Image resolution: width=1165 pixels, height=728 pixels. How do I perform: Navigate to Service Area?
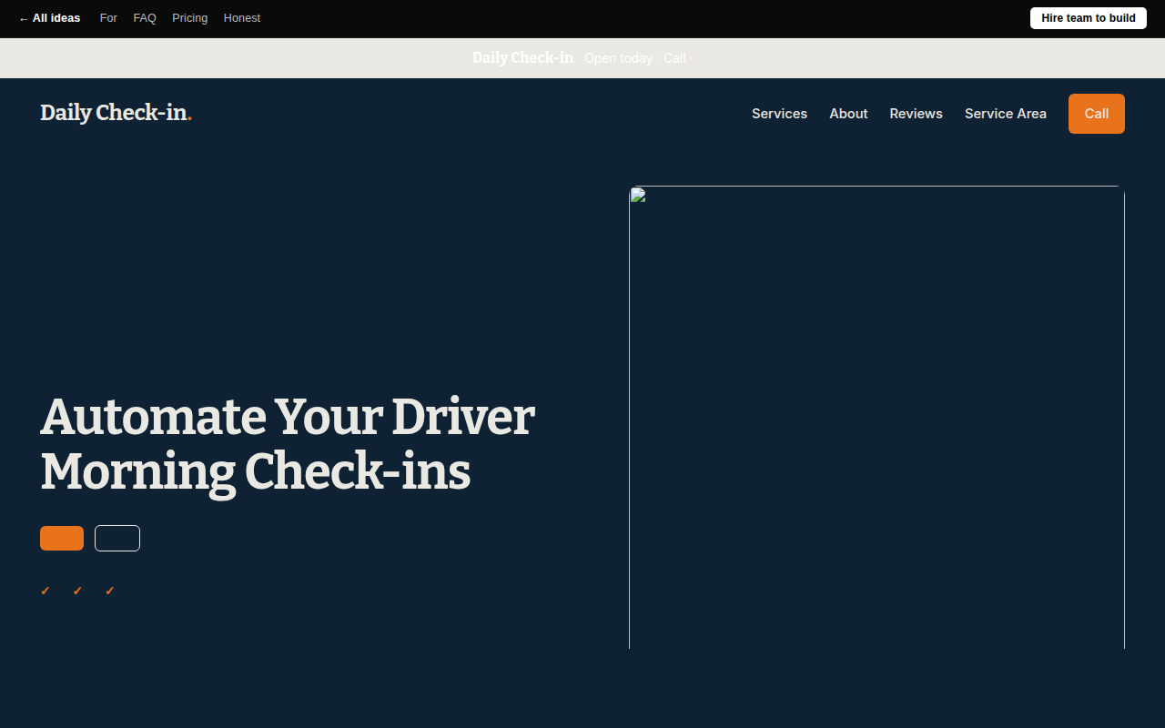click(1006, 114)
